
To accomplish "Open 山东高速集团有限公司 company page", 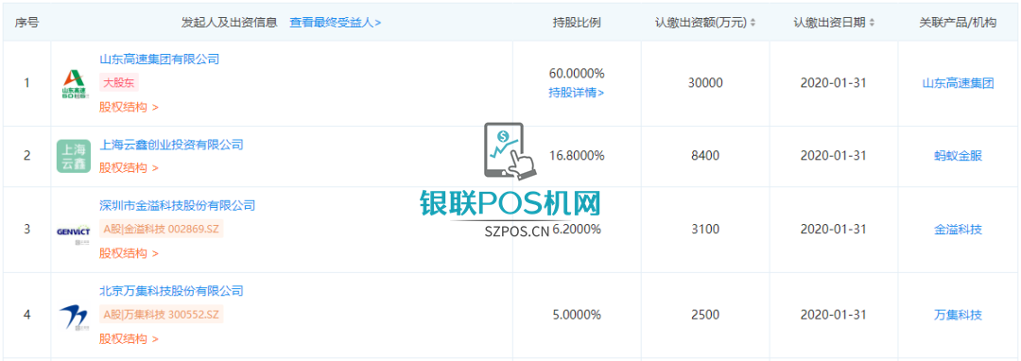I will point(159,60).
